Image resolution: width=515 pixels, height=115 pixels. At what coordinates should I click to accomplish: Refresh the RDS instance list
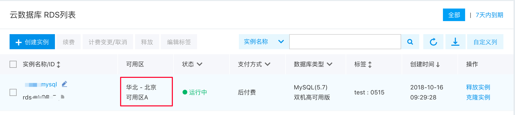(x=433, y=42)
